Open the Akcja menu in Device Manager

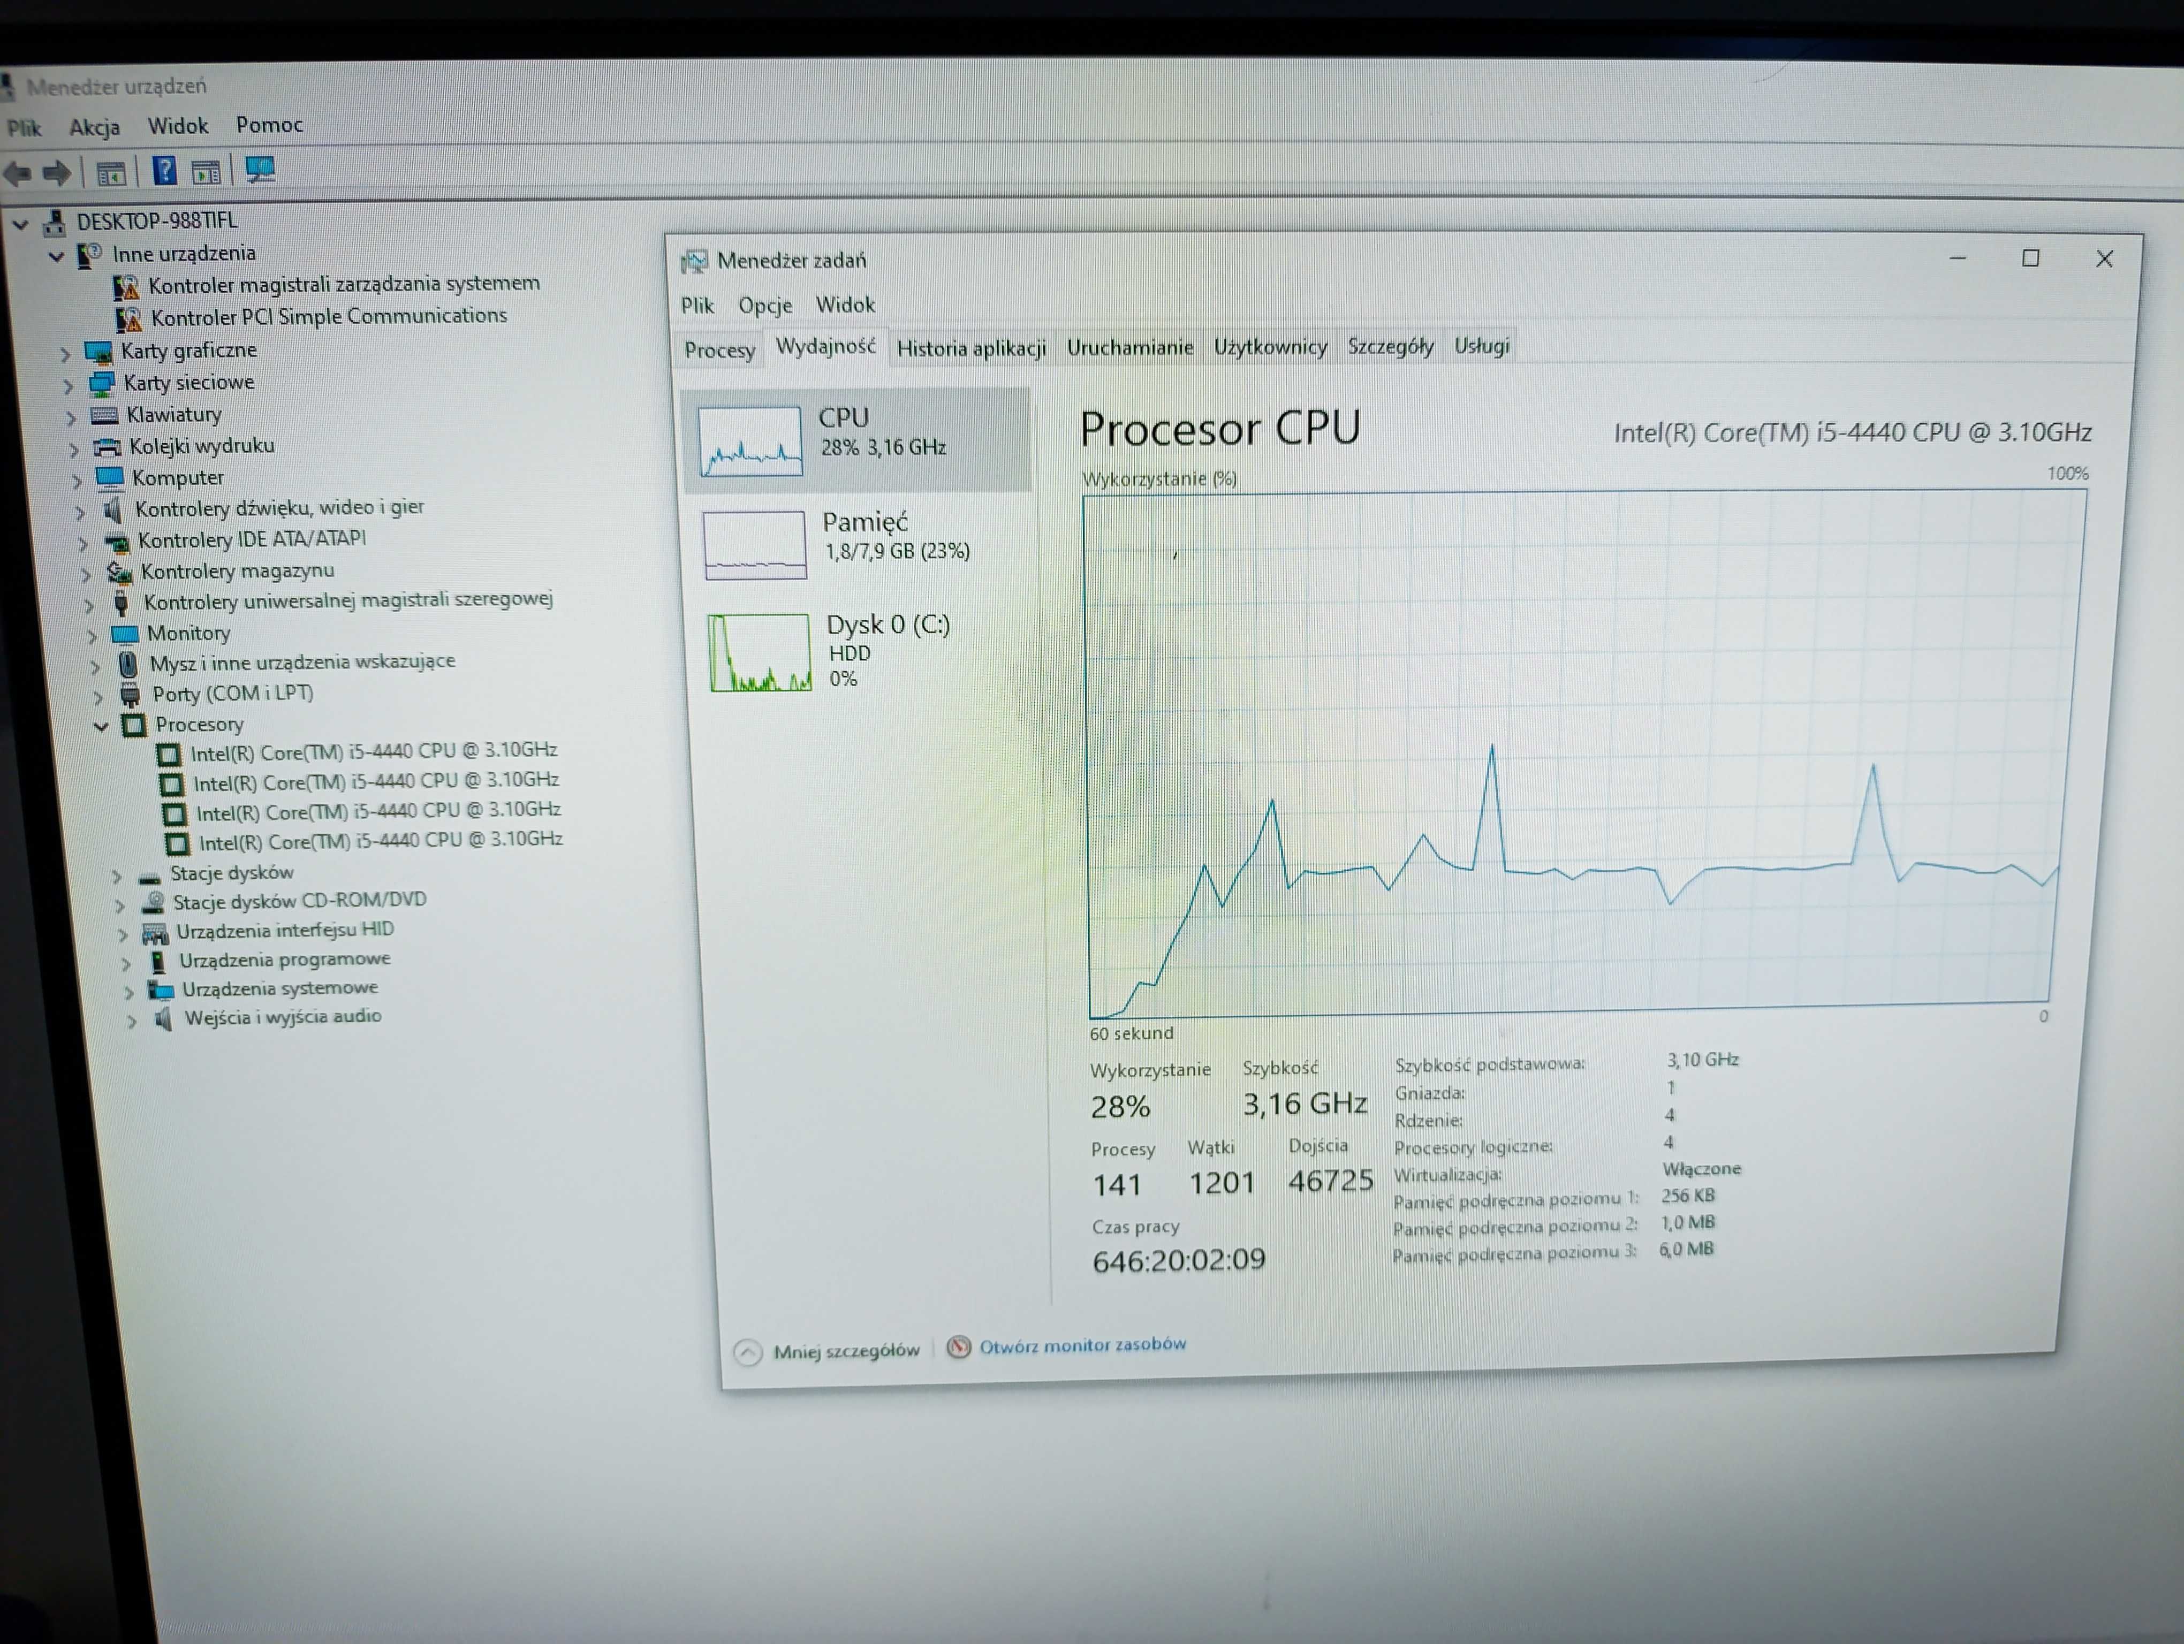click(95, 127)
